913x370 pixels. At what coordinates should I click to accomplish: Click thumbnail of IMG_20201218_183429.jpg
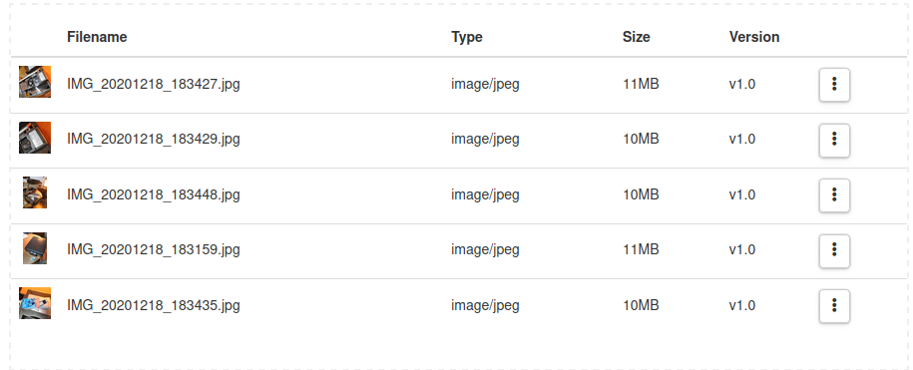(35, 138)
